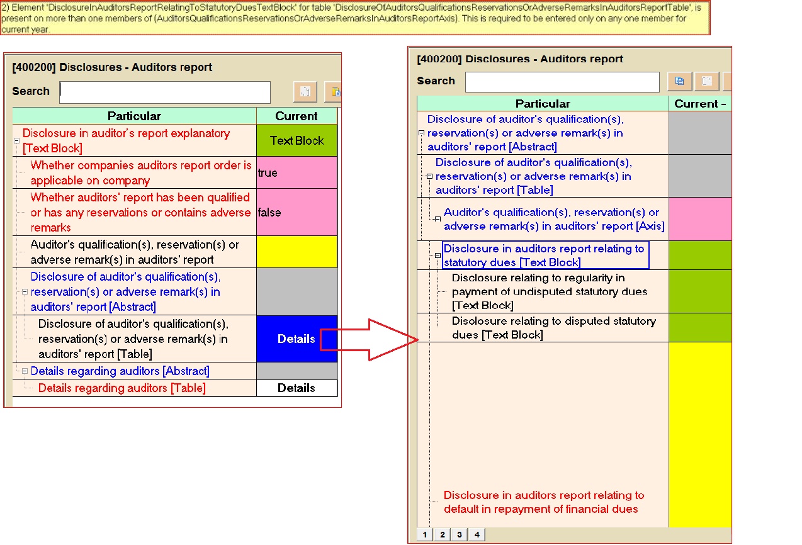This screenshot has height=545, width=802.
Task: Collapse 'Disclosure in auditors report relating to statutory dues'
Action: [438, 256]
